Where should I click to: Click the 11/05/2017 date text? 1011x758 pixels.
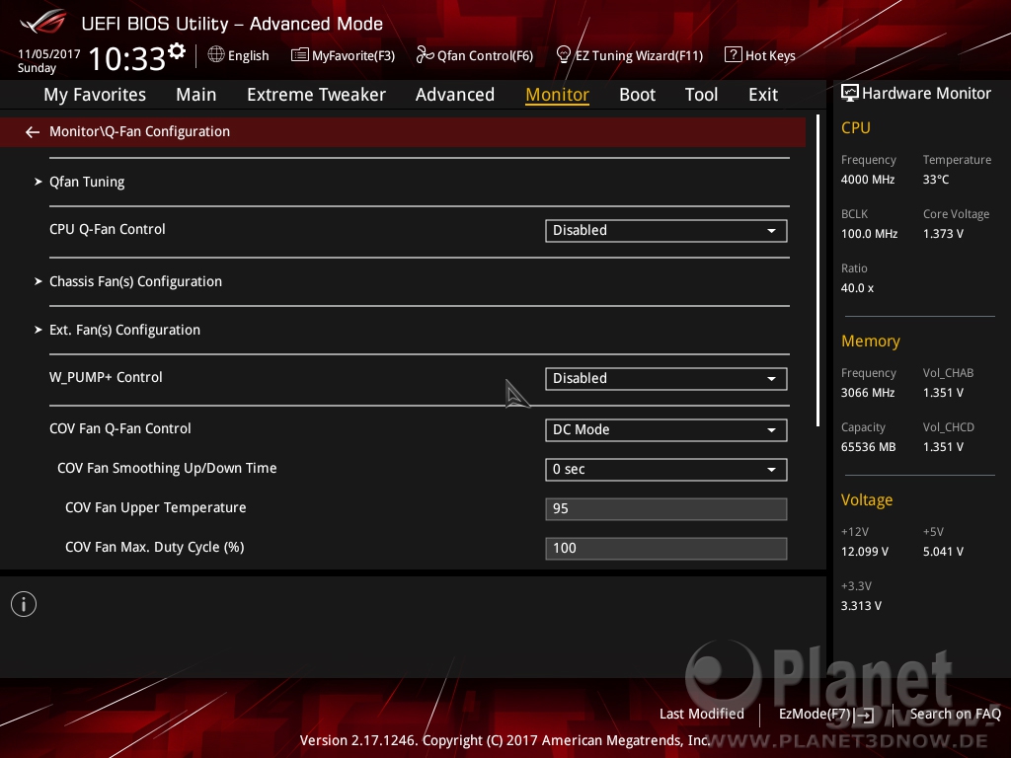pyautogui.click(x=49, y=54)
